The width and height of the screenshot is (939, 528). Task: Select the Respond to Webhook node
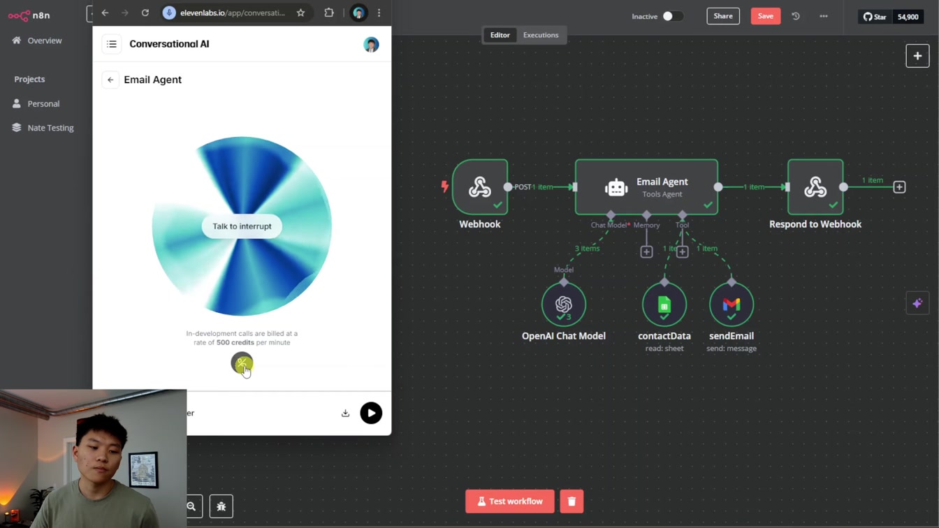815,186
